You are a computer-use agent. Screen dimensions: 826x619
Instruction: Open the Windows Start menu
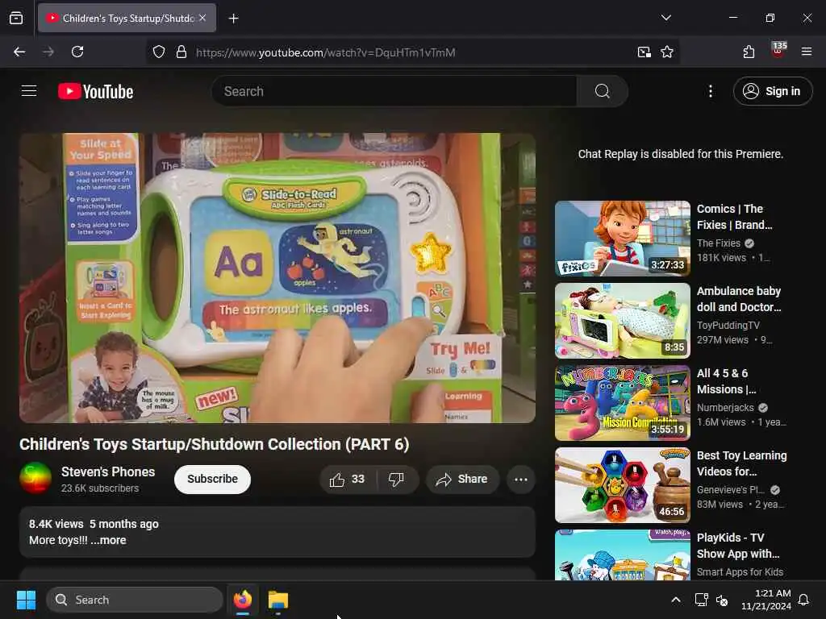(x=26, y=600)
